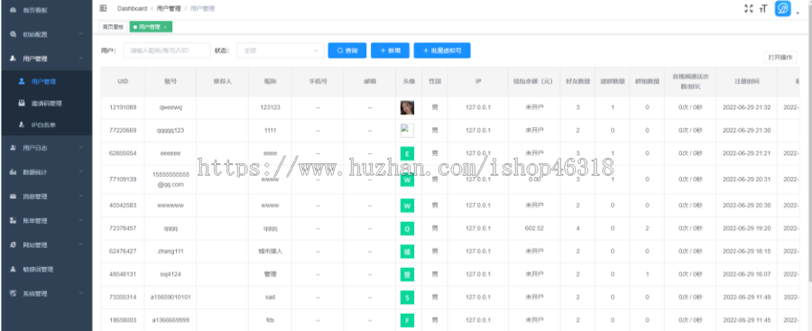Image resolution: width=812 pixels, height=331 pixels.
Task: Click the 账单管理 sidebar icon
Action: point(14,221)
